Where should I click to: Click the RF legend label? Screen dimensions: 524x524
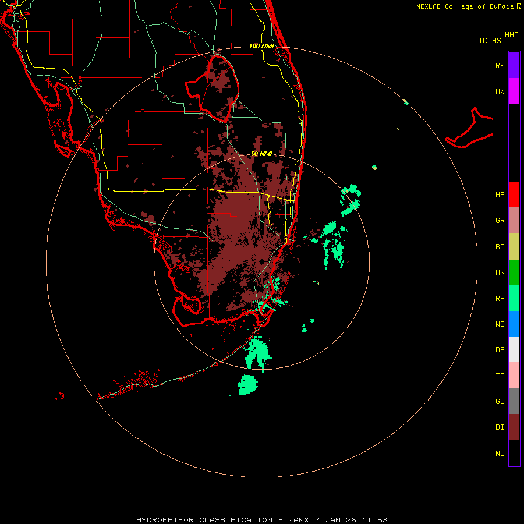(500, 65)
